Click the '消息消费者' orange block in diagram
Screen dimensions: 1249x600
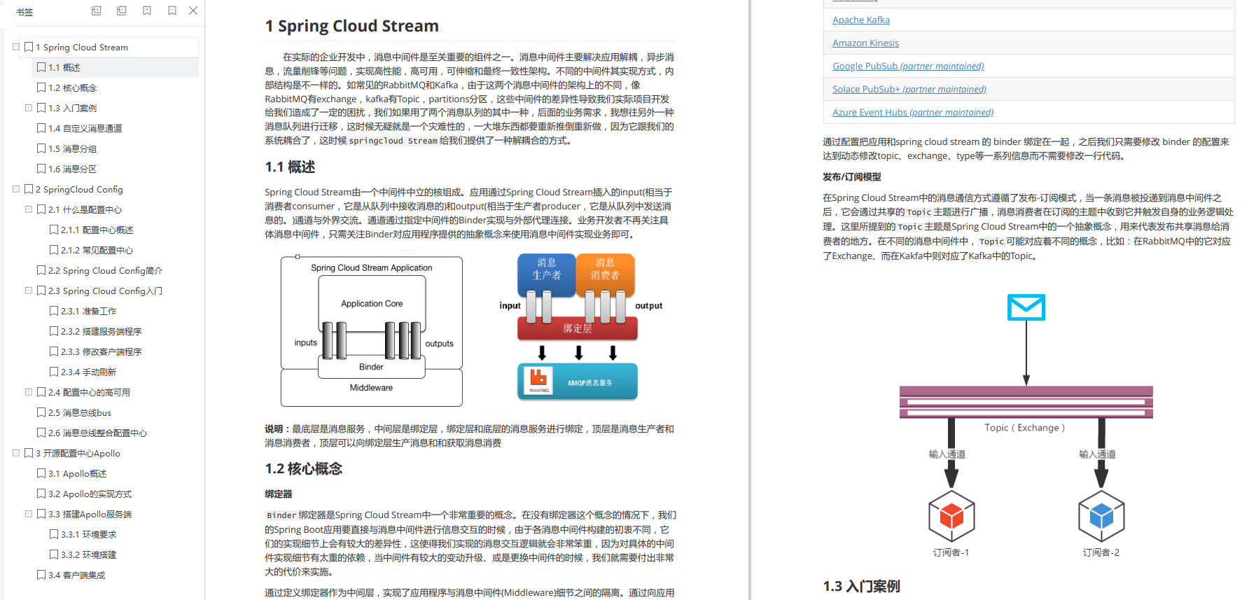(x=605, y=274)
